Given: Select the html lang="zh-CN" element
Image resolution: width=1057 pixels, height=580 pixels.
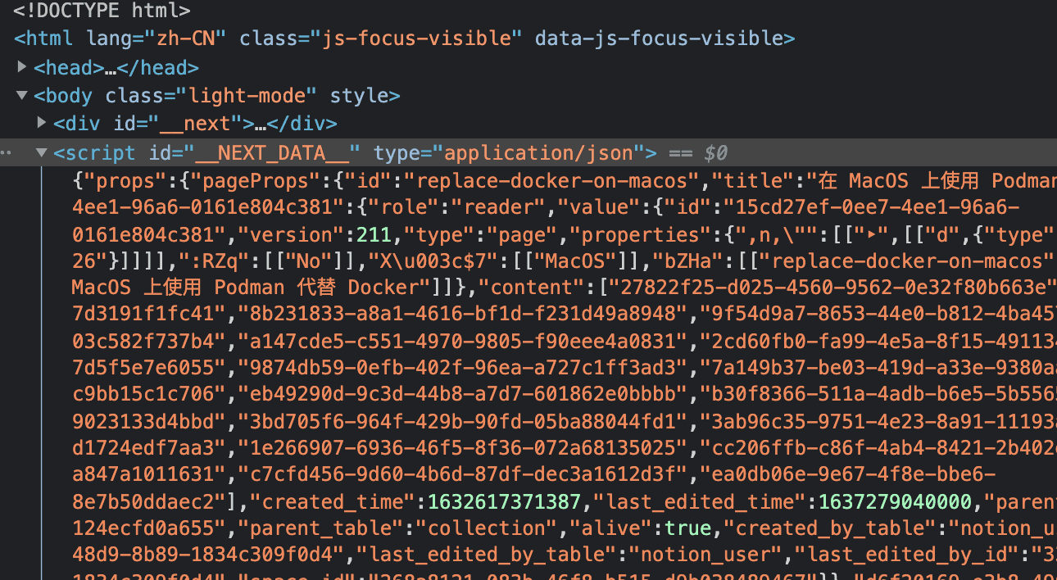Looking at the screenshot, I should 405,39.
